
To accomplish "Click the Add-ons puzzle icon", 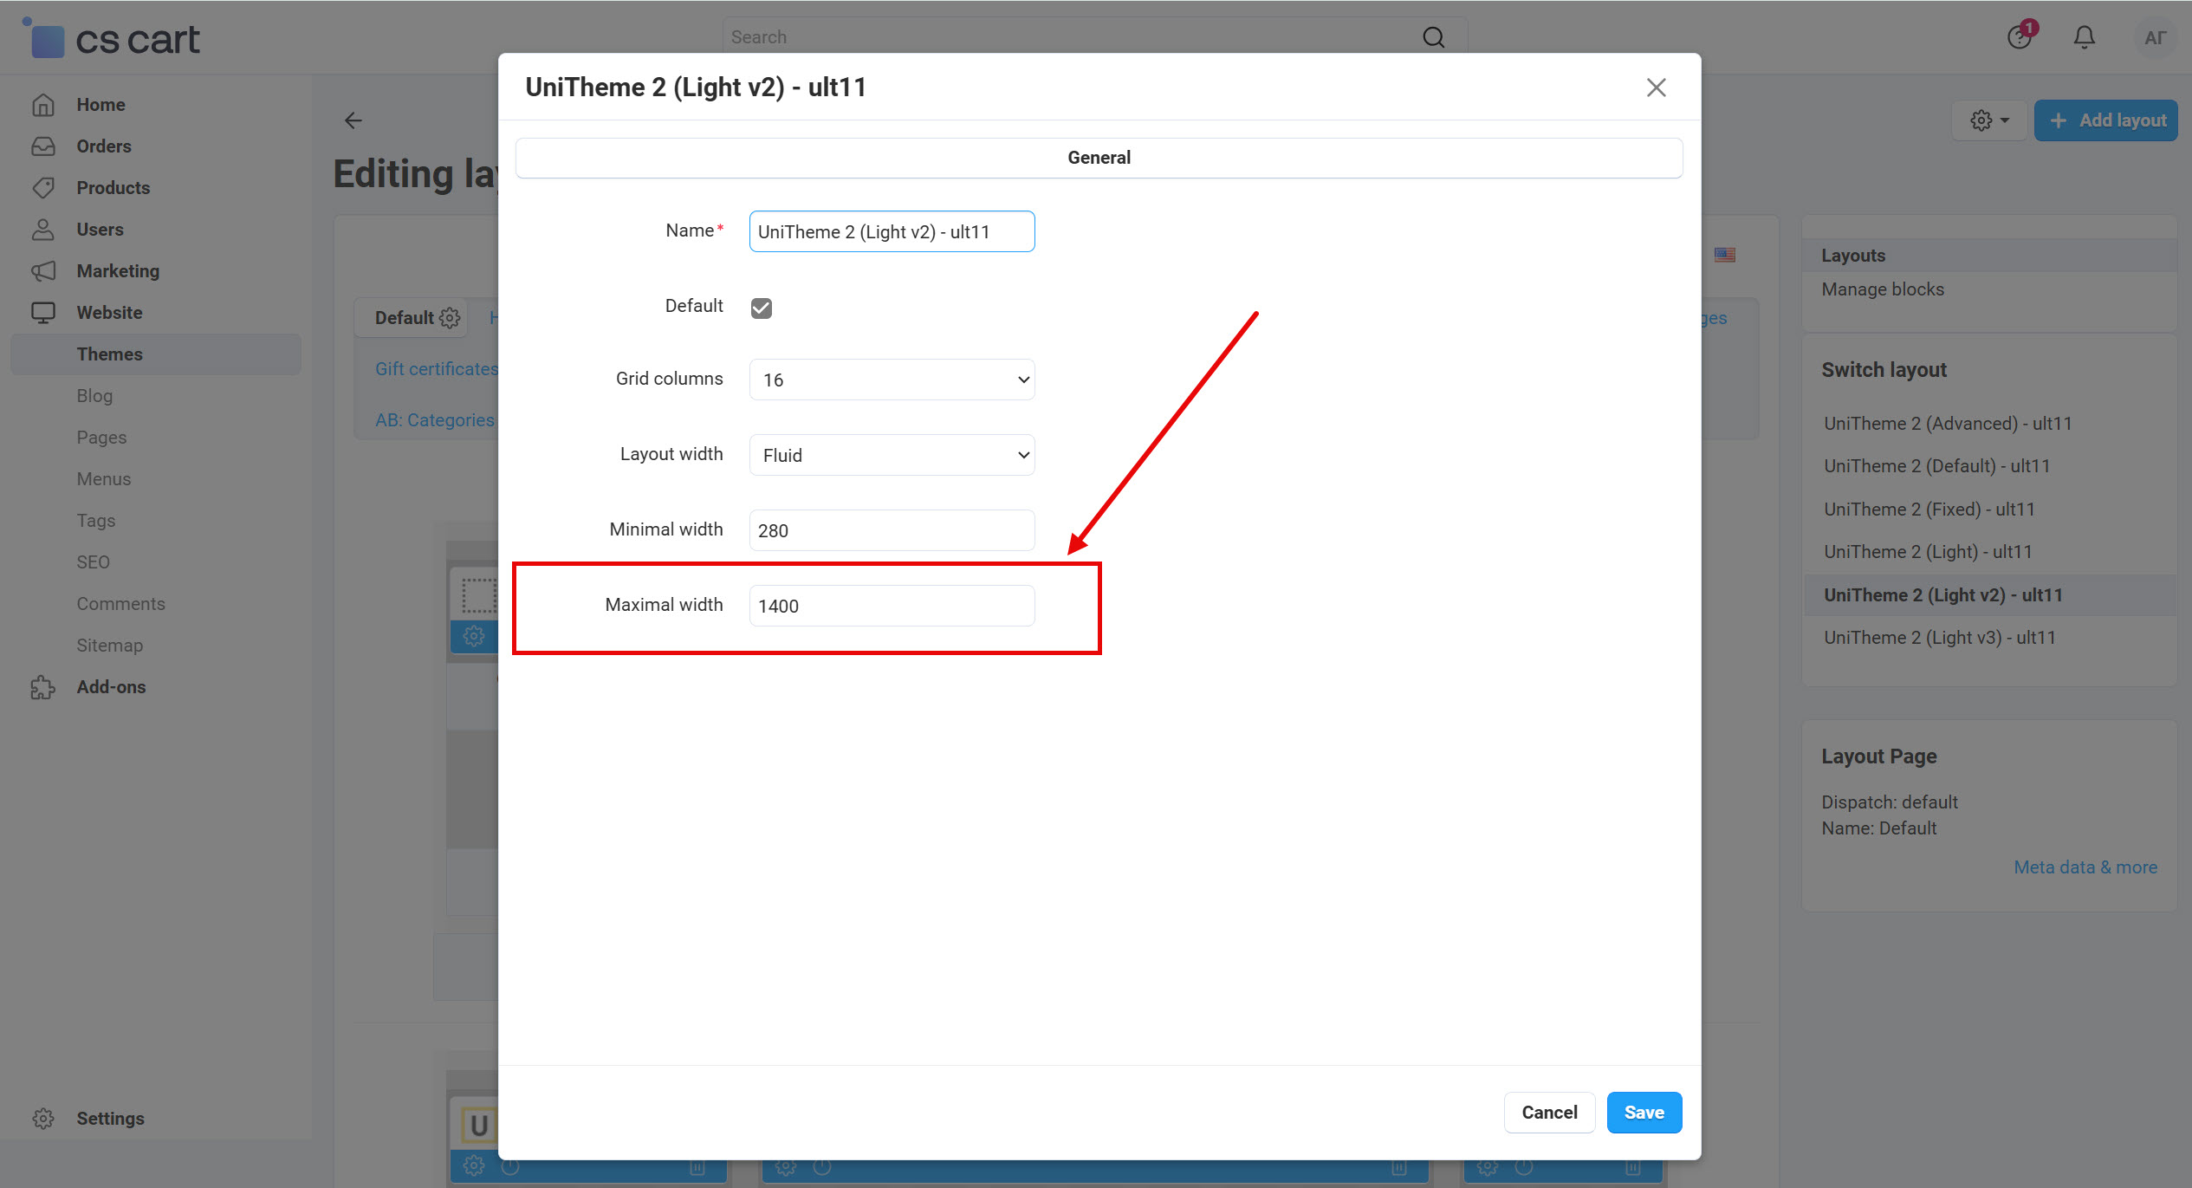I will coord(43,687).
